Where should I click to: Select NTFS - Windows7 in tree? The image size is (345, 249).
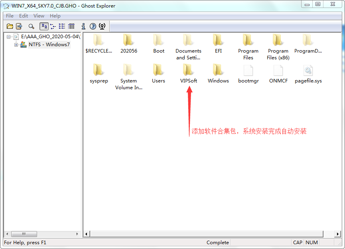coord(49,45)
